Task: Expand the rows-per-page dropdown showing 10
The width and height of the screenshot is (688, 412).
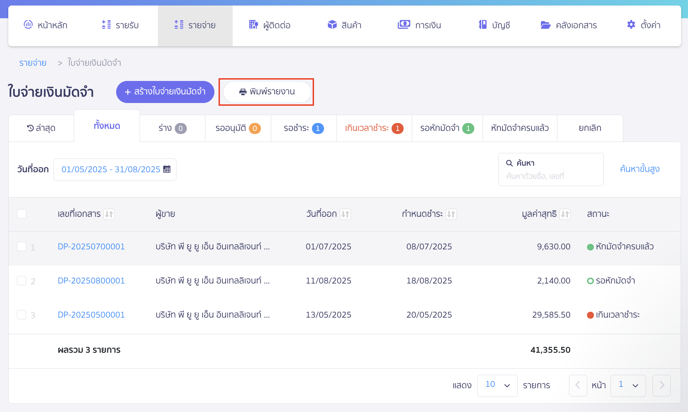Action: 497,385
